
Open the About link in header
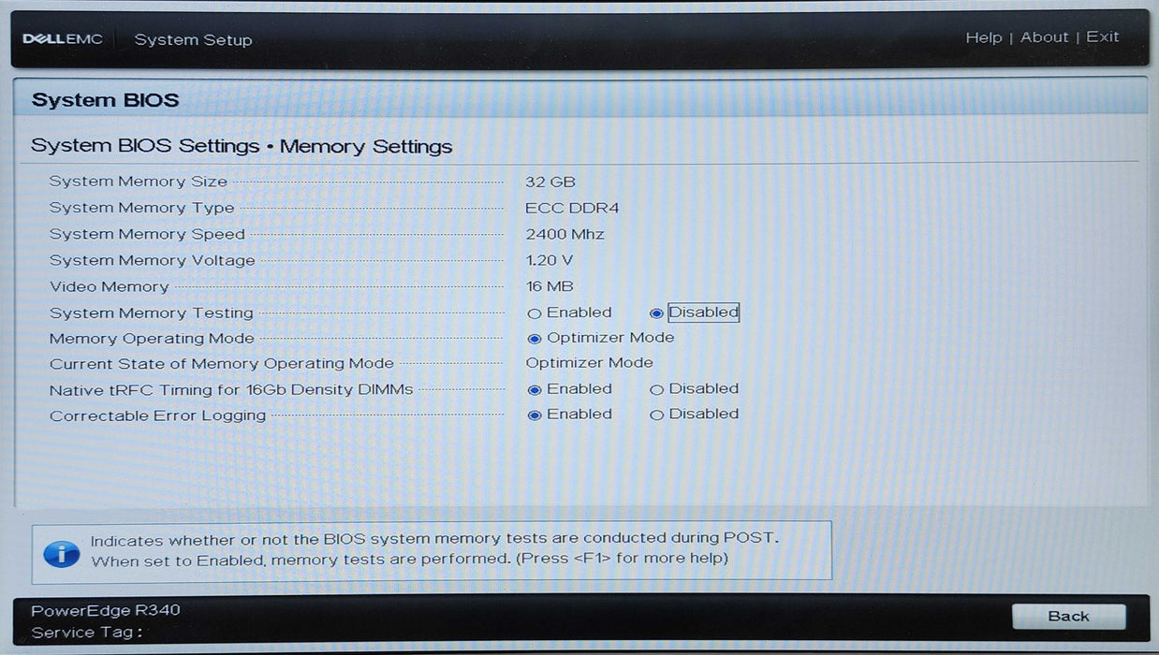pyautogui.click(x=1044, y=37)
